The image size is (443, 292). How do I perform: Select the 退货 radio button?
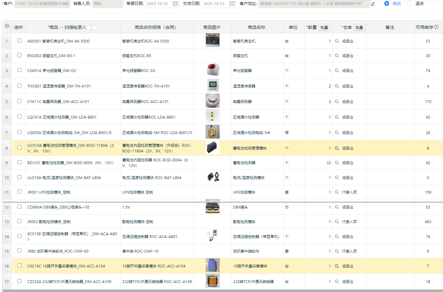(x=409, y=4)
